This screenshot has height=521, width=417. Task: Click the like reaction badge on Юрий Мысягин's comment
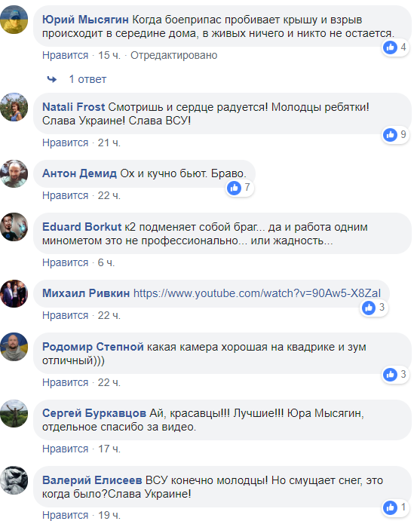tap(390, 48)
